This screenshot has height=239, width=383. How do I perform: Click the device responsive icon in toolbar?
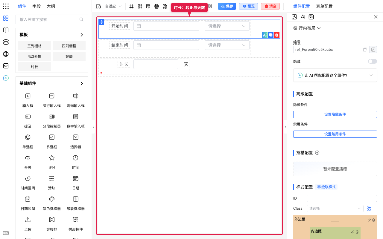coord(98,6)
